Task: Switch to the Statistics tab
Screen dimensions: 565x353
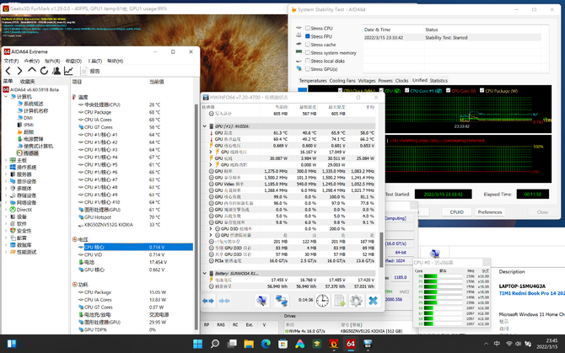Action: [439, 80]
